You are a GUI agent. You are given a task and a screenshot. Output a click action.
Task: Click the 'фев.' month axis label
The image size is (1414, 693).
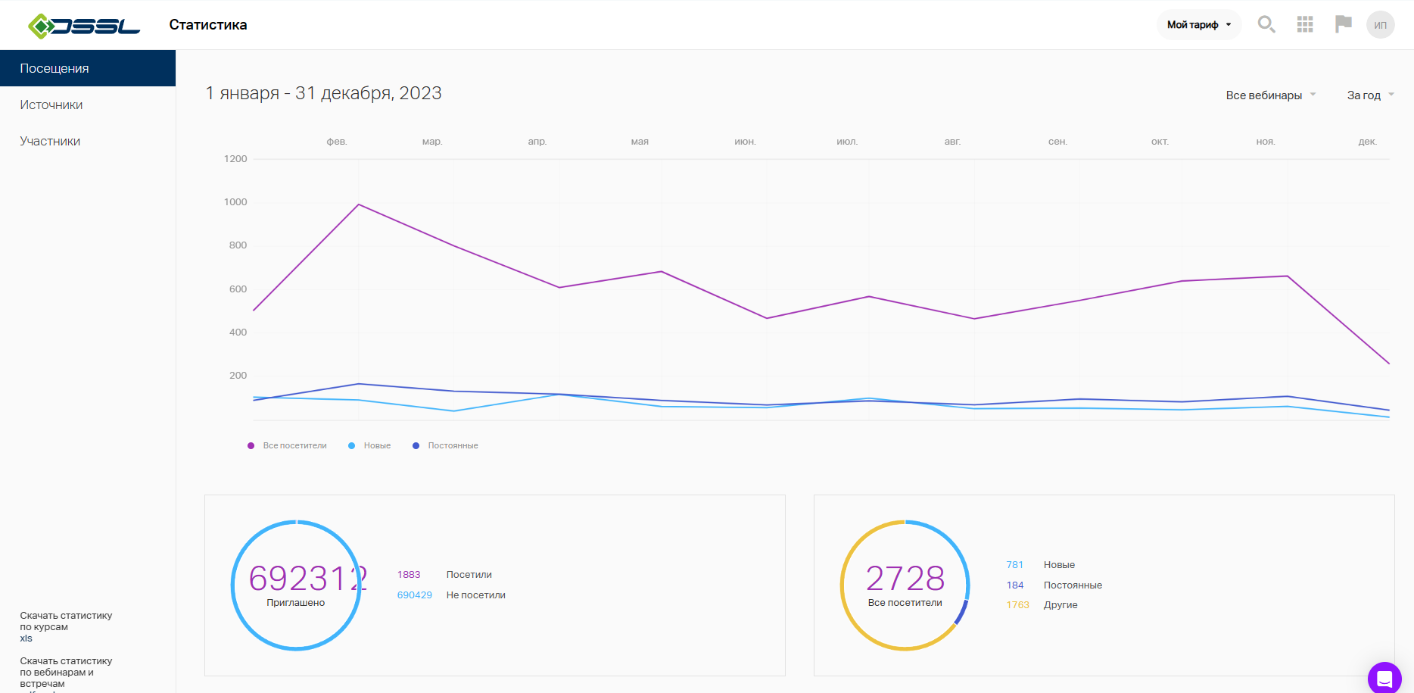[x=337, y=142]
